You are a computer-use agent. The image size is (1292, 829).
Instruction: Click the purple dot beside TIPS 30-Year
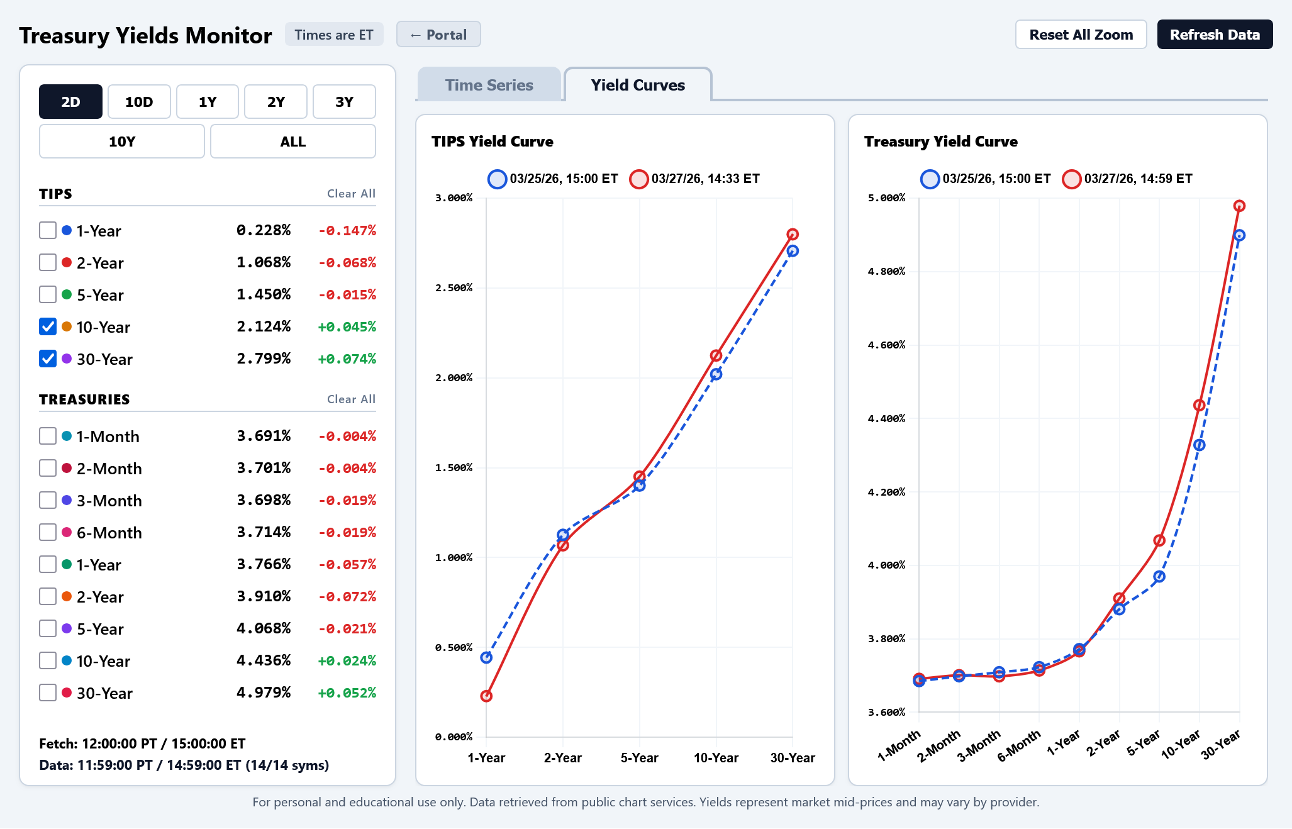tap(67, 359)
